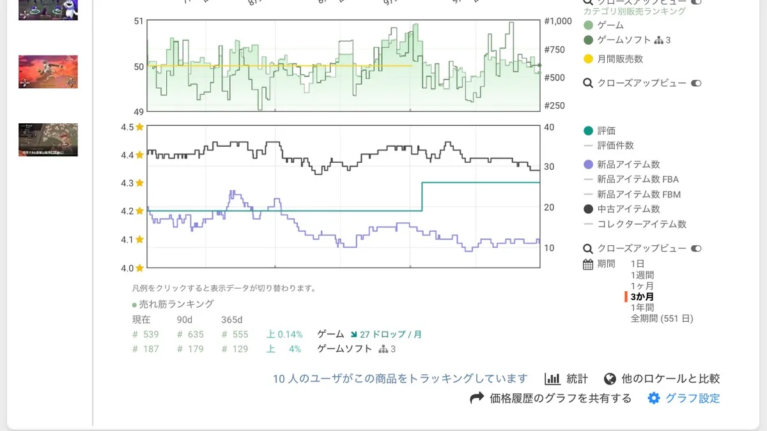
Task: Click the blue gear icon for グラフ設定
Action: (653, 398)
